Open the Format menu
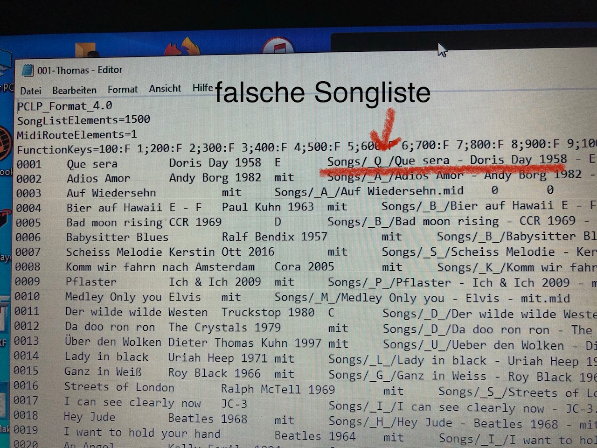Image resolution: width=597 pixels, height=448 pixels. (x=123, y=89)
